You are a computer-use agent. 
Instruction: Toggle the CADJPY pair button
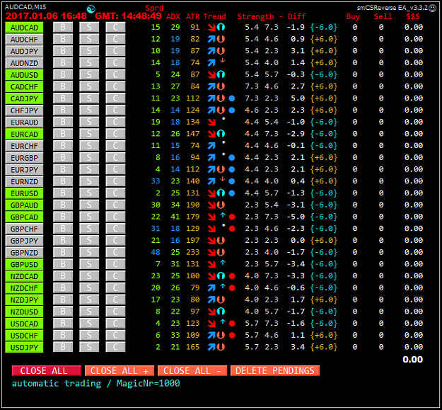click(x=24, y=98)
